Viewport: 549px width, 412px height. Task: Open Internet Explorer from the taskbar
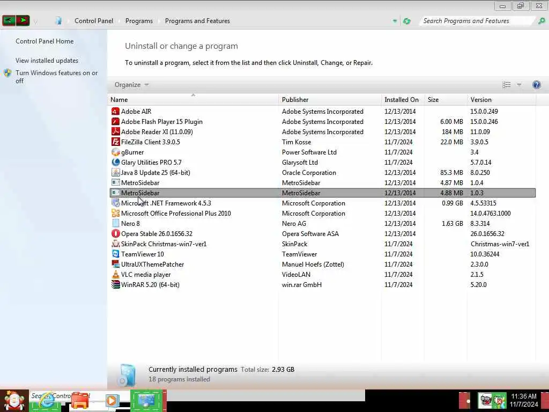tap(47, 401)
